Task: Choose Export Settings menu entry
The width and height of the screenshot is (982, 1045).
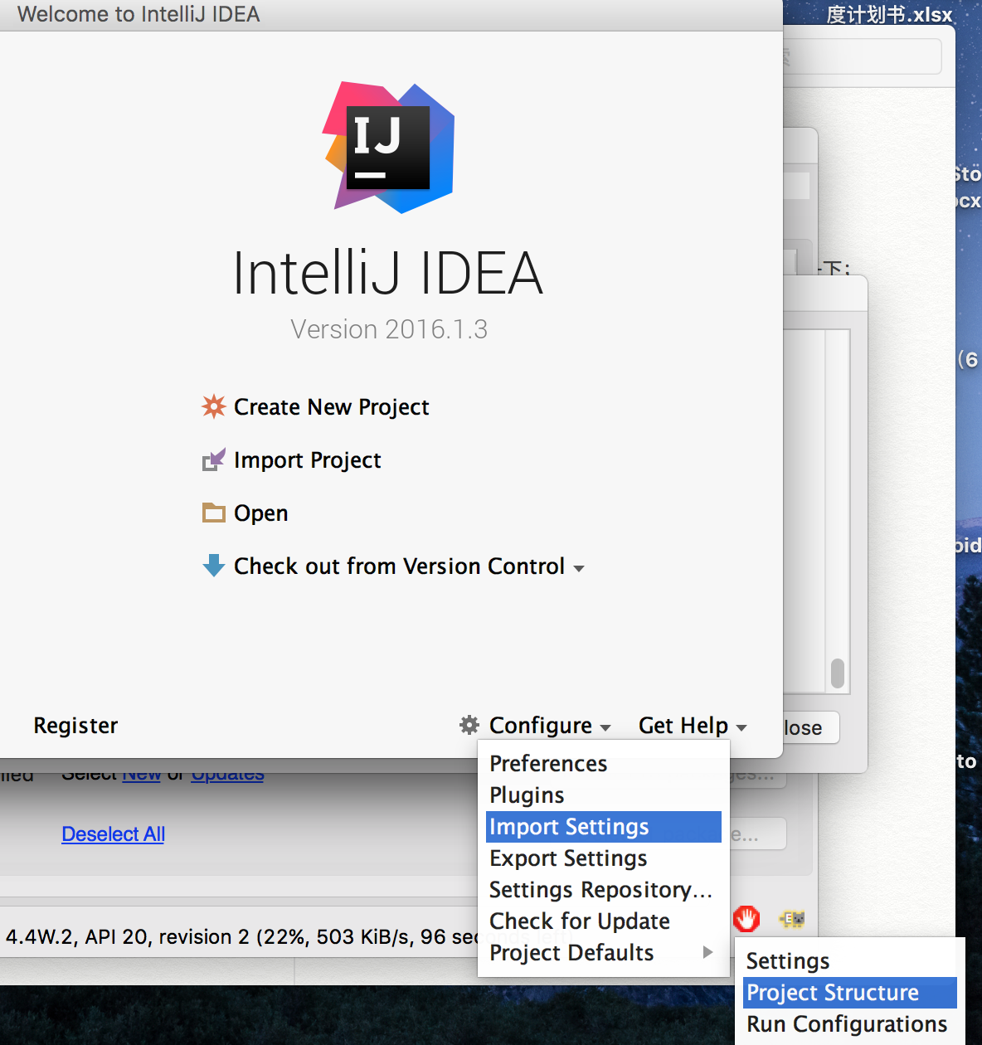Action: point(604,858)
